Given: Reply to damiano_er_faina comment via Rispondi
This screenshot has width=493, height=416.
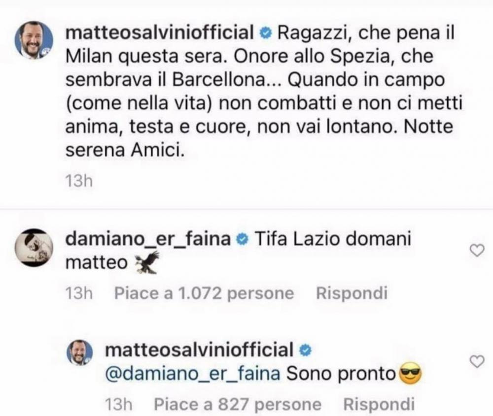Looking at the screenshot, I should pos(352,293).
